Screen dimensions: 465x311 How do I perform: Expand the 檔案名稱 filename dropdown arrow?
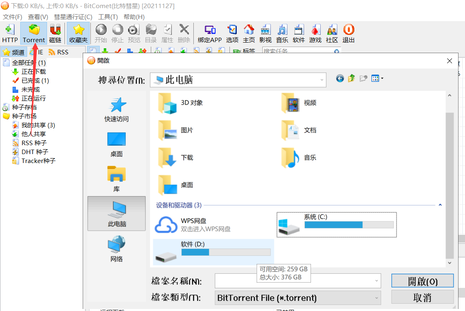click(x=376, y=281)
